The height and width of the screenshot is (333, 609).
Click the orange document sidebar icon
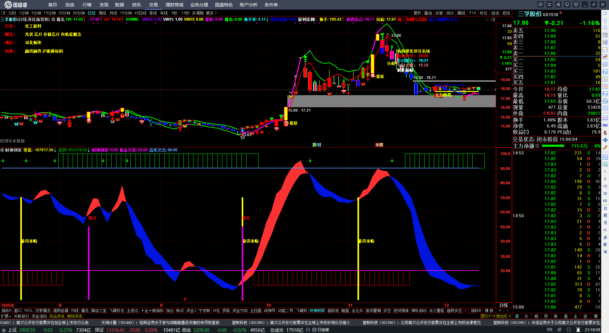coord(605,87)
